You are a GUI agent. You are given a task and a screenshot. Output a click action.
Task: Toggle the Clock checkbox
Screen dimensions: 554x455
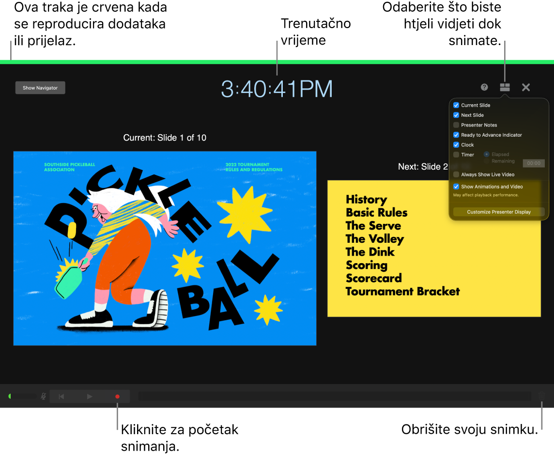click(x=456, y=145)
